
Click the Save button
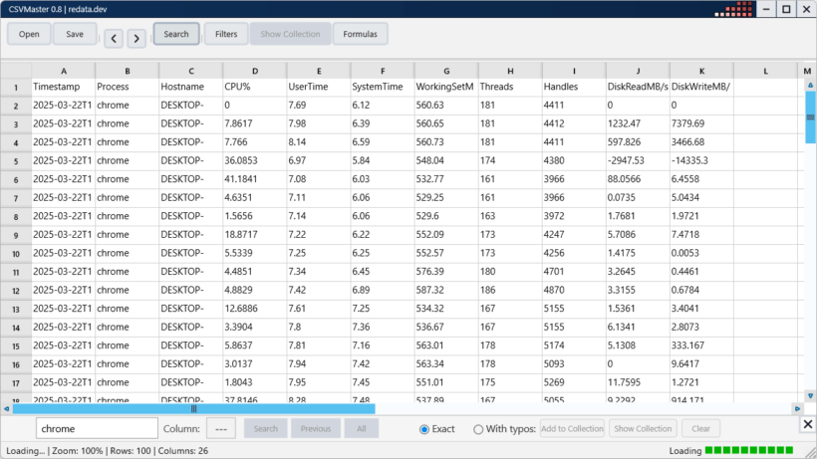pyautogui.click(x=75, y=34)
